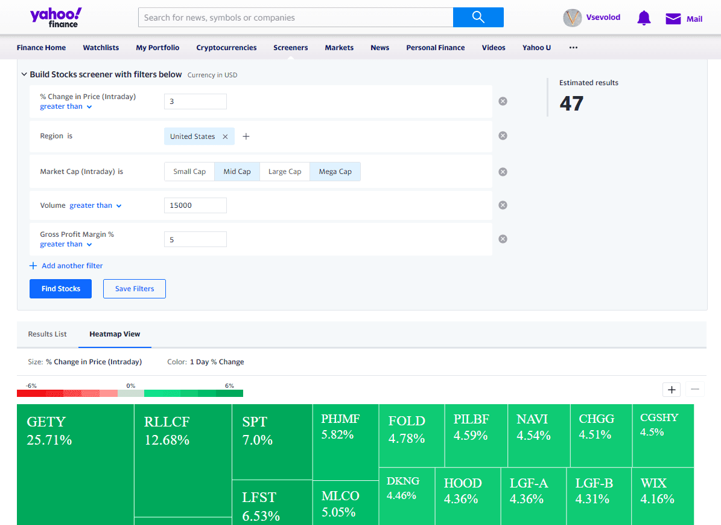This screenshot has height=525, width=721.
Task: Click red end of heatmap color legend
Action: click(30, 393)
